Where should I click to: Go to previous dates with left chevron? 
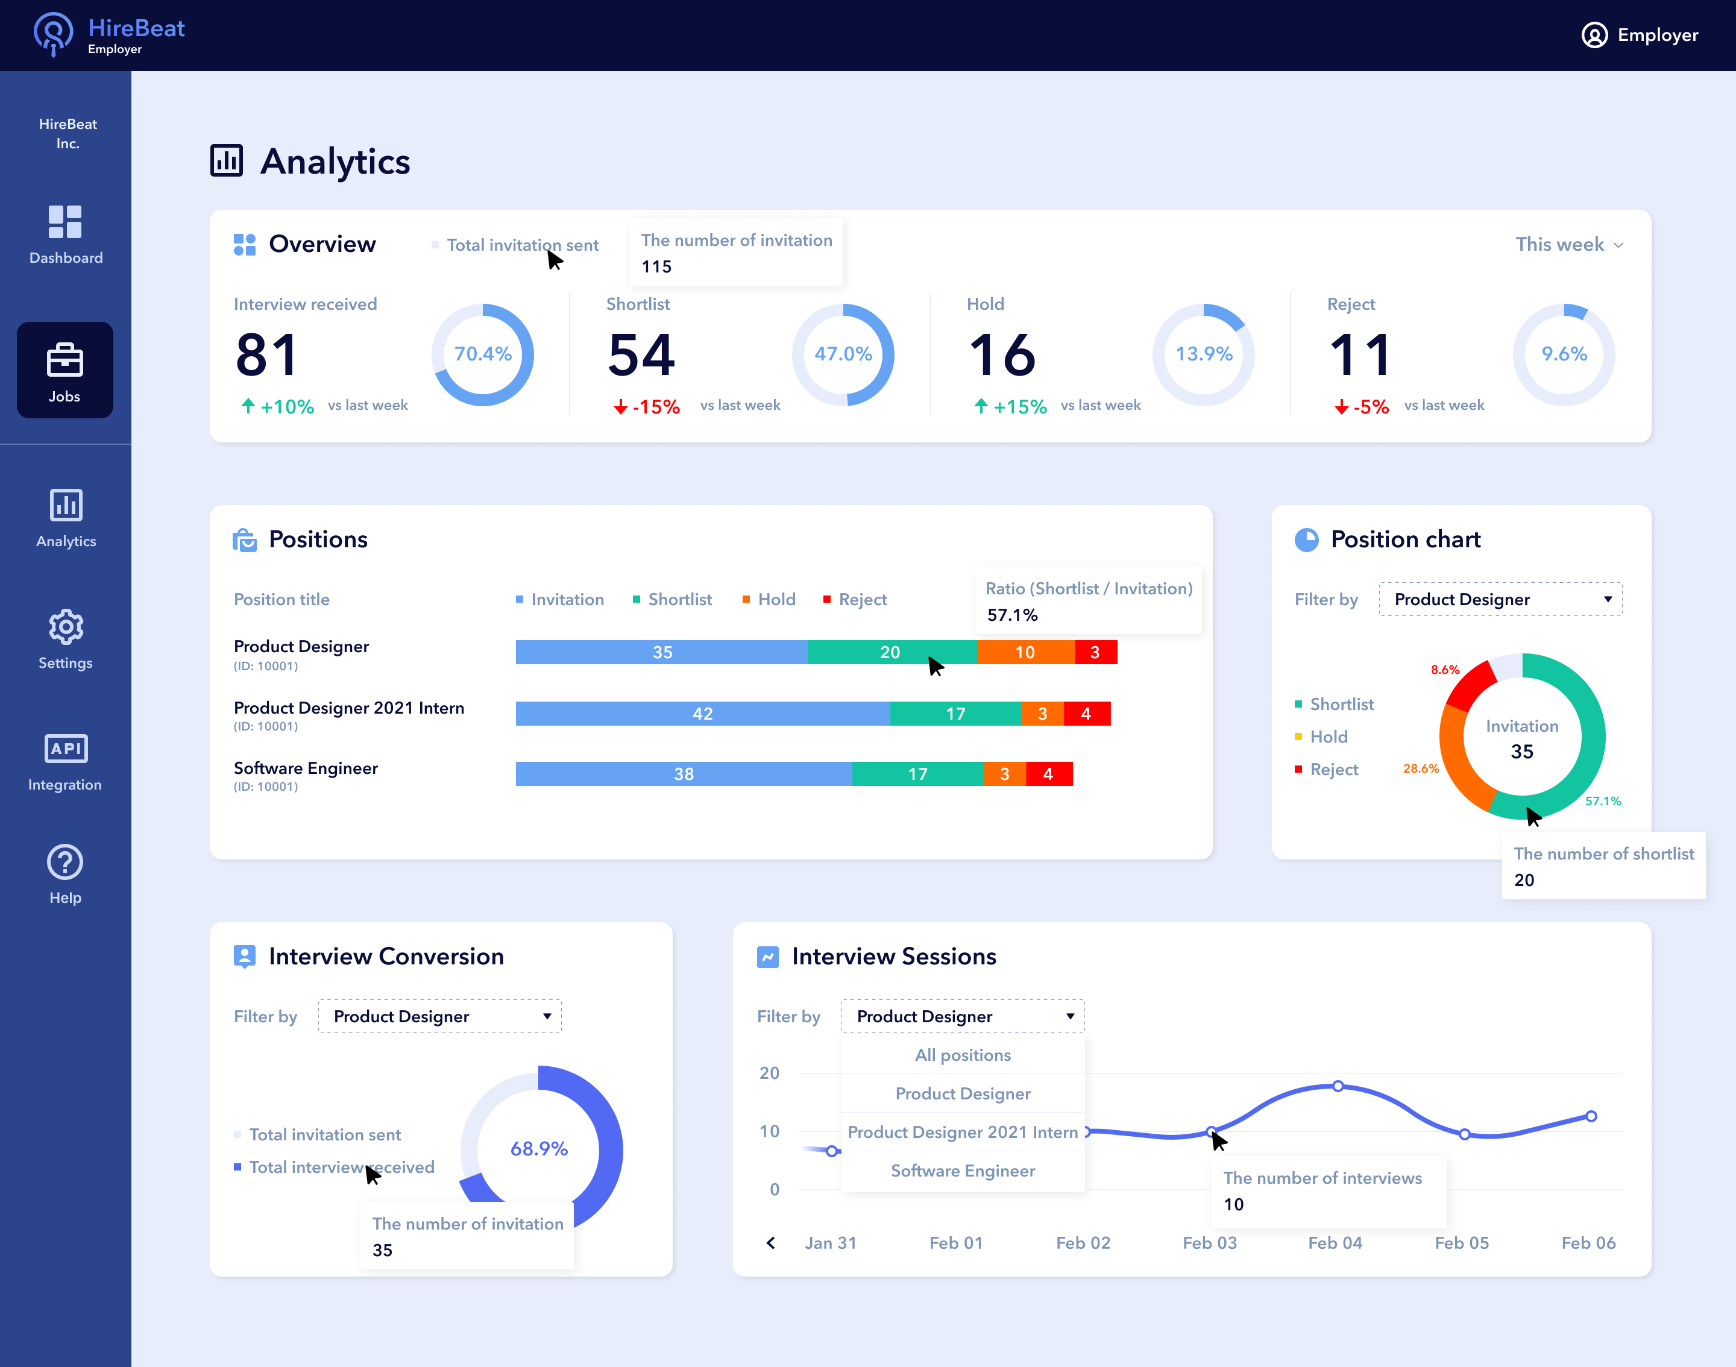(x=771, y=1242)
